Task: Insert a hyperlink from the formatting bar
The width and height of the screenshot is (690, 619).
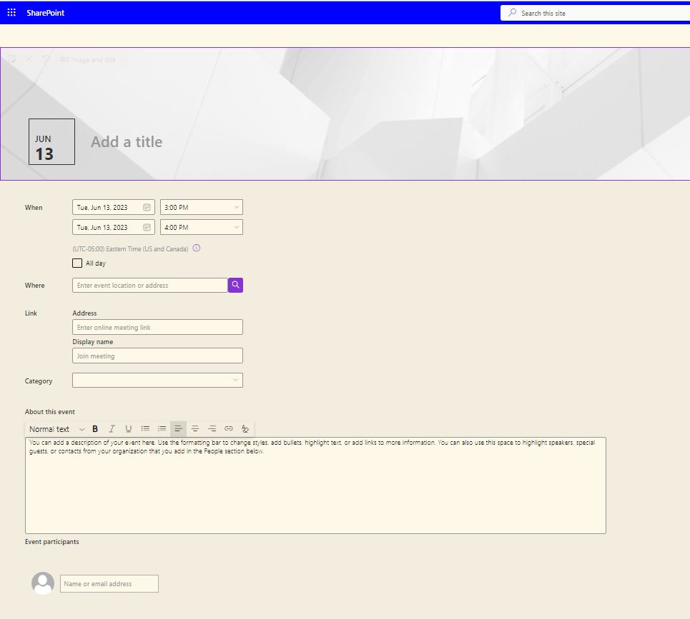Action: coord(229,429)
